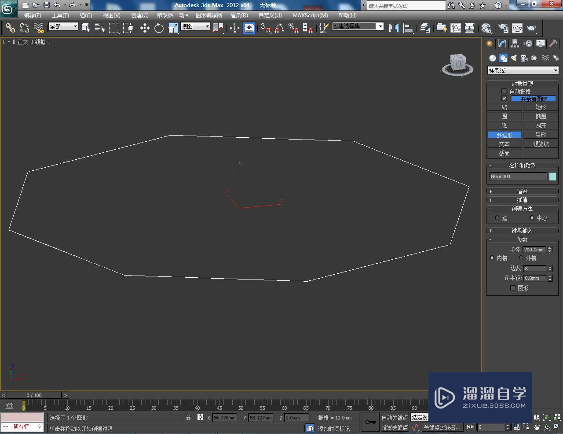This screenshot has height=434, width=563.
Task: Uncheck 开始新图形 checkbox
Action: [x=504, y=99]
